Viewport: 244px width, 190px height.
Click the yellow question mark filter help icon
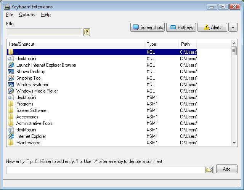(x=87, y=32)
